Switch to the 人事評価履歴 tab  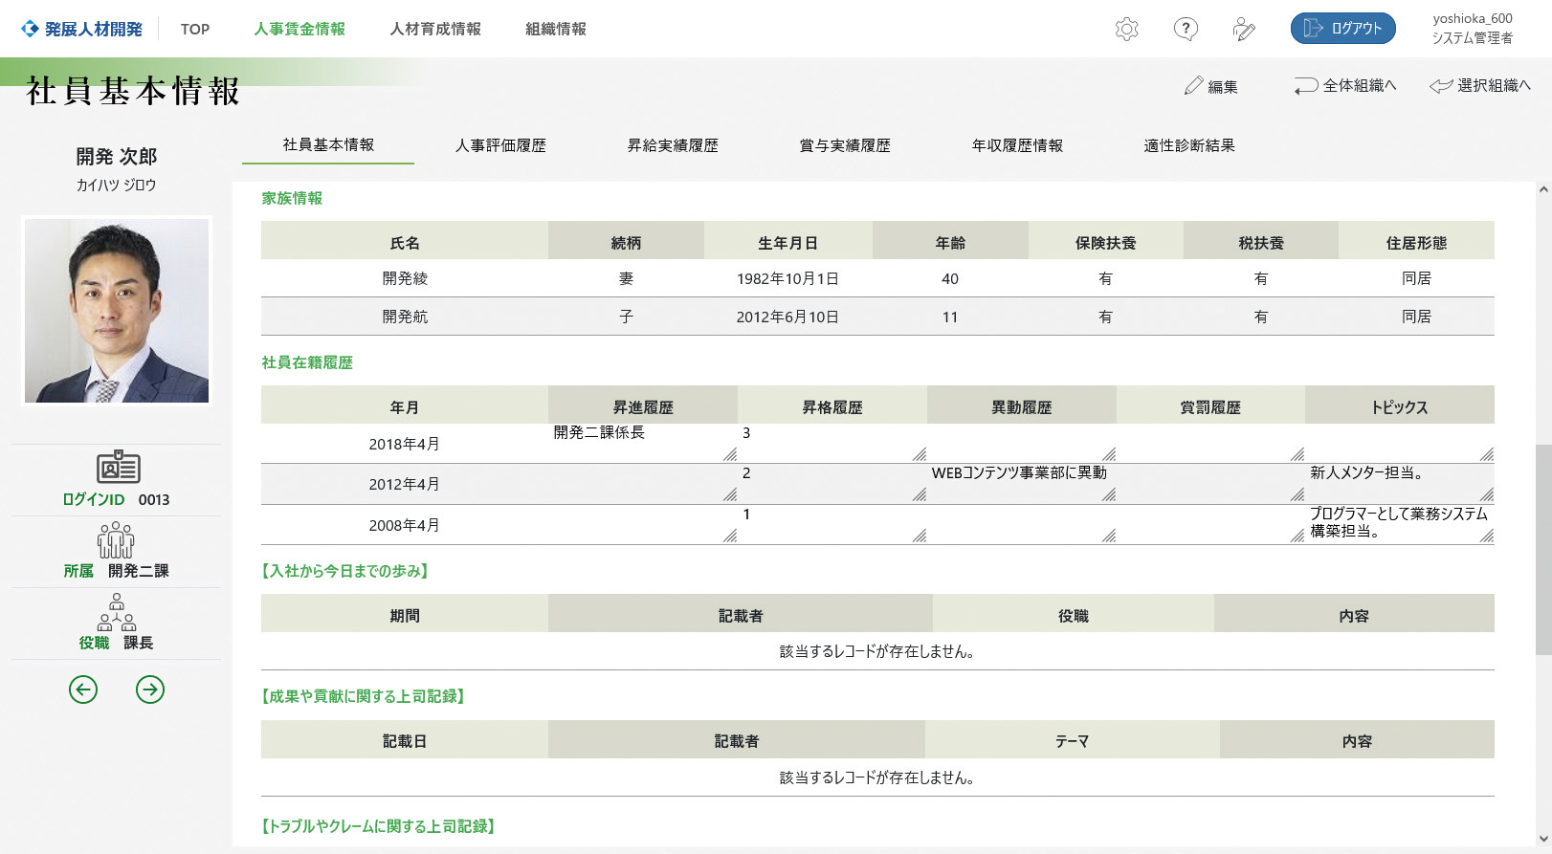pos(500,145)
